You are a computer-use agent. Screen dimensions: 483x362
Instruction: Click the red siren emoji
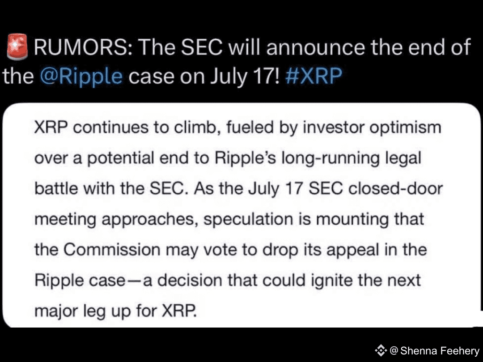(17, 48)
